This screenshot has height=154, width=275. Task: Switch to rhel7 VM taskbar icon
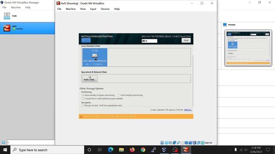coord(186,150)
